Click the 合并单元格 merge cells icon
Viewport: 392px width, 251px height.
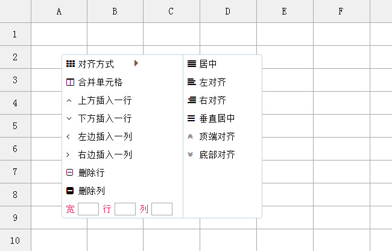point(70,82)
